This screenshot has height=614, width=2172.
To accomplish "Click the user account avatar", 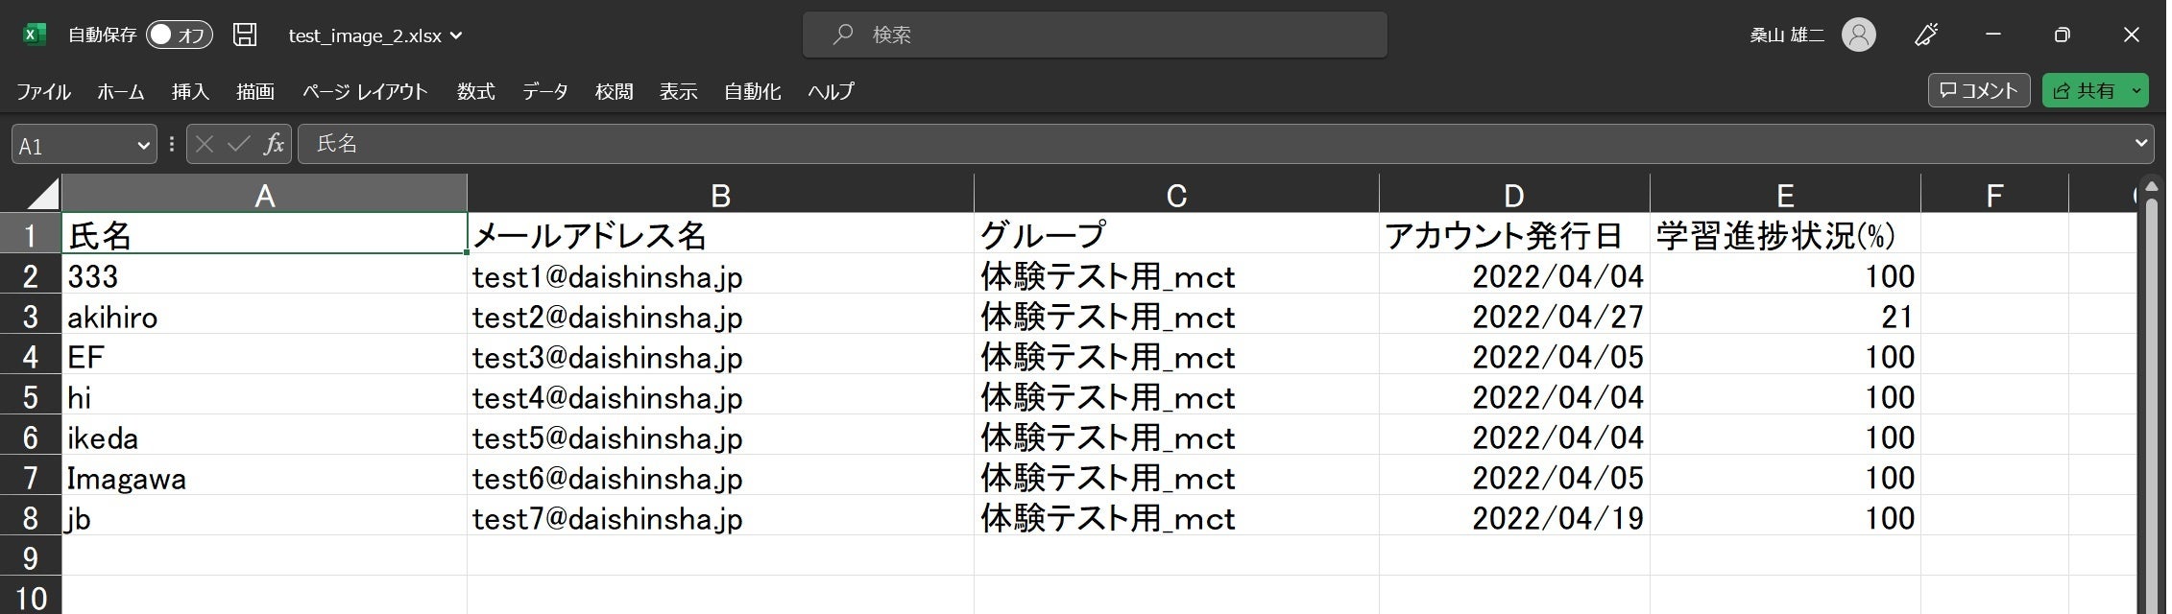I will pos(1858,35).
